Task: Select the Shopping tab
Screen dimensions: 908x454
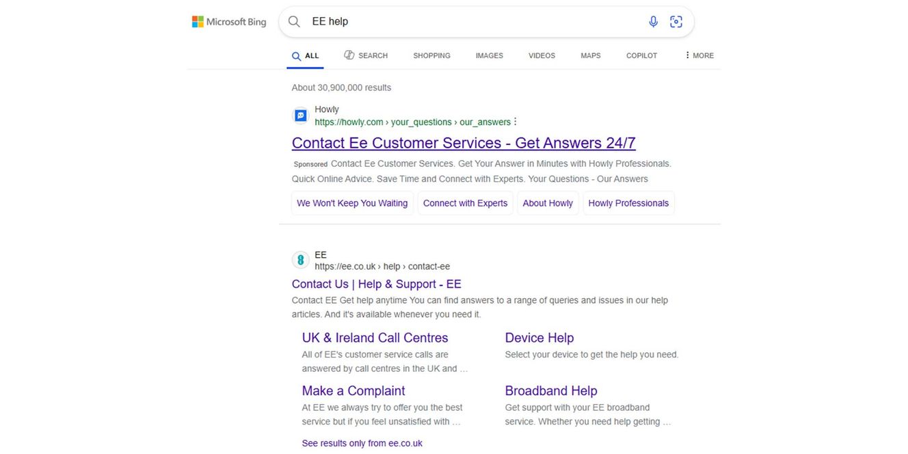Action: 431,55
